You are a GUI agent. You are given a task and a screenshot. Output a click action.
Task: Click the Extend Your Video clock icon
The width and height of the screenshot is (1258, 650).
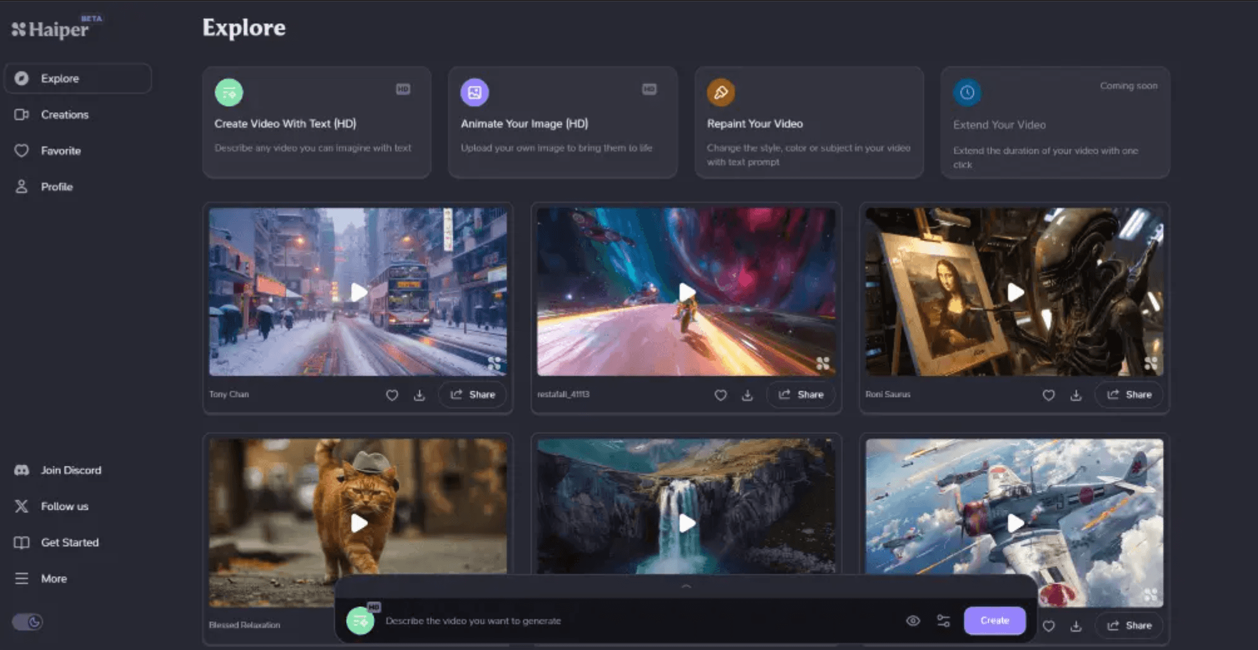tap(967, 93)
